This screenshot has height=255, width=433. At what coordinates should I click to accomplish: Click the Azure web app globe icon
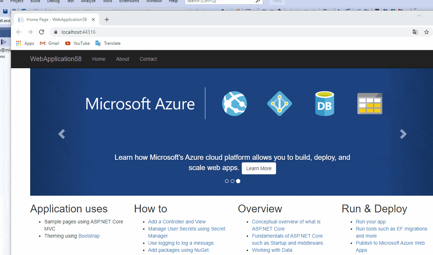235,103
